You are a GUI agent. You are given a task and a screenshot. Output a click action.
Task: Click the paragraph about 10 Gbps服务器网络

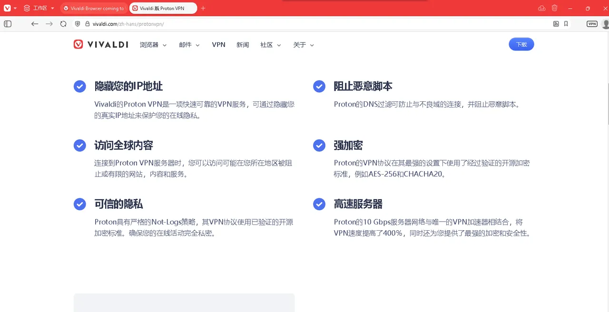click(x=432, y=227)
